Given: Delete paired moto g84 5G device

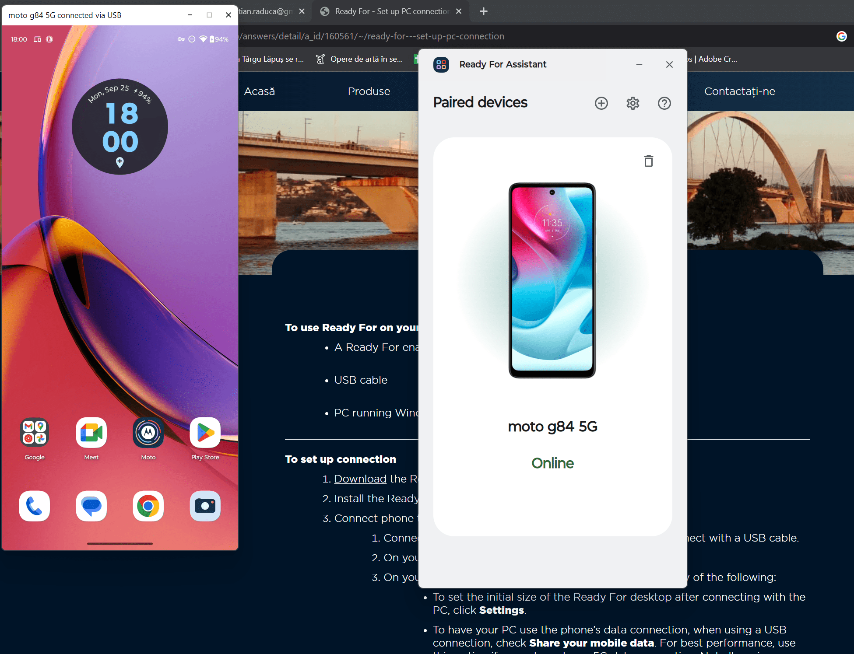Looking at the screenshot, I should (648, 161).
